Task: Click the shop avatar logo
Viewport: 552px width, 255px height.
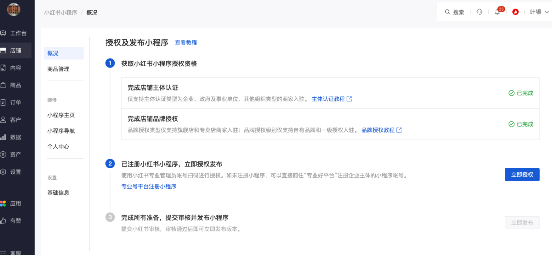Action: coord(14,9)
